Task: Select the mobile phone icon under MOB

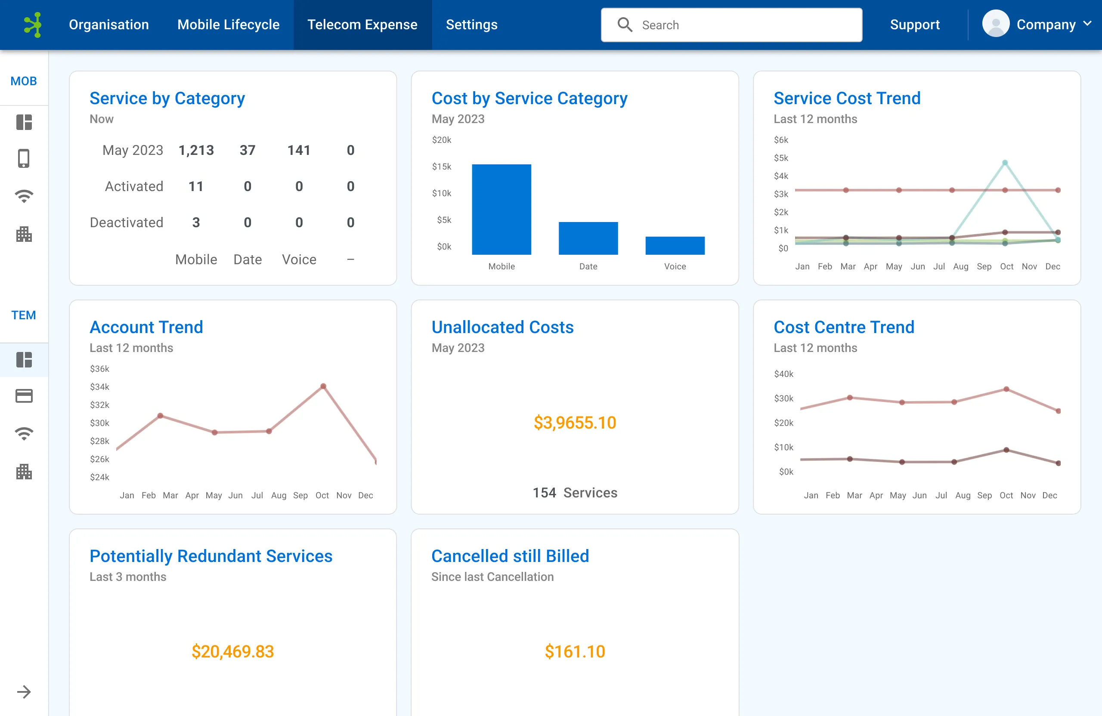Action: [24, 158]
